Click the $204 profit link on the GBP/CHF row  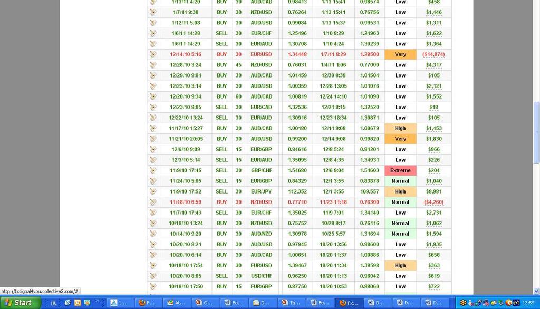pyautogui.click(x=434, y=170)
